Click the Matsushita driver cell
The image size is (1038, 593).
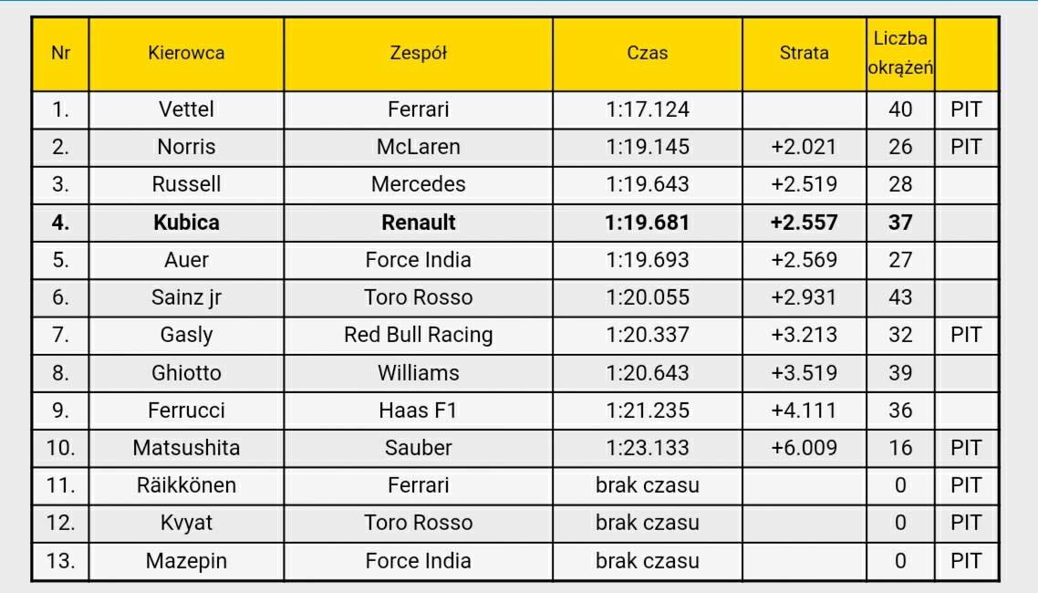click(186, 448)
